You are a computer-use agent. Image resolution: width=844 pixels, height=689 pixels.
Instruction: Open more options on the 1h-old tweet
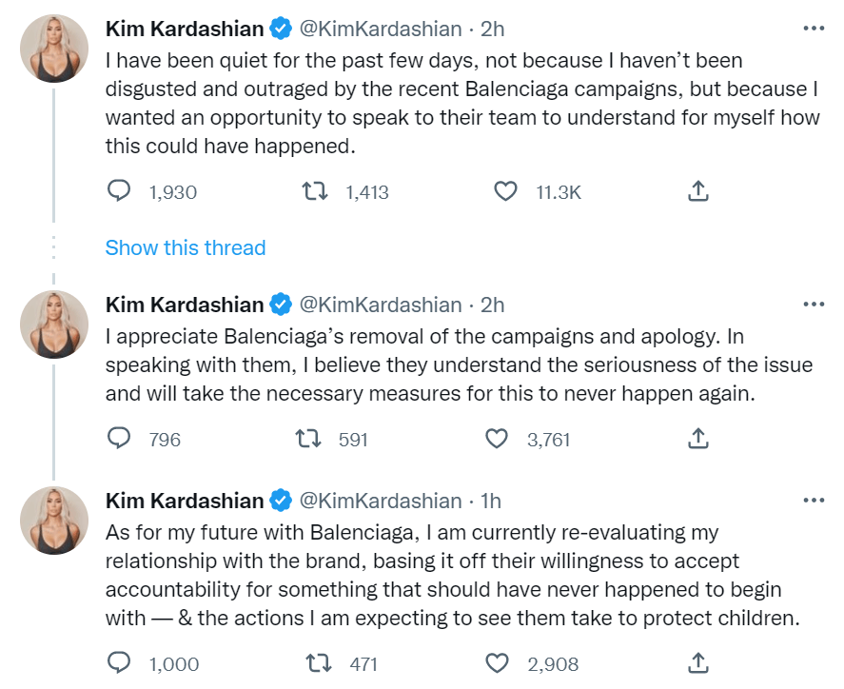[814, 500]
